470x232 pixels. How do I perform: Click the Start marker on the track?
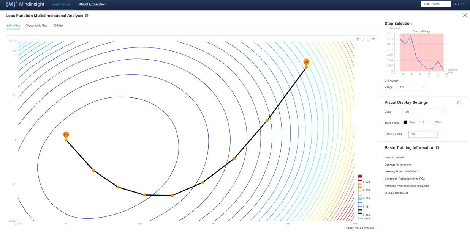[x=306, y=62]
